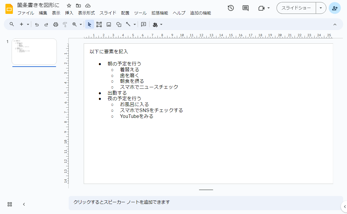Open the 表示形式 menu

point(86,13)
